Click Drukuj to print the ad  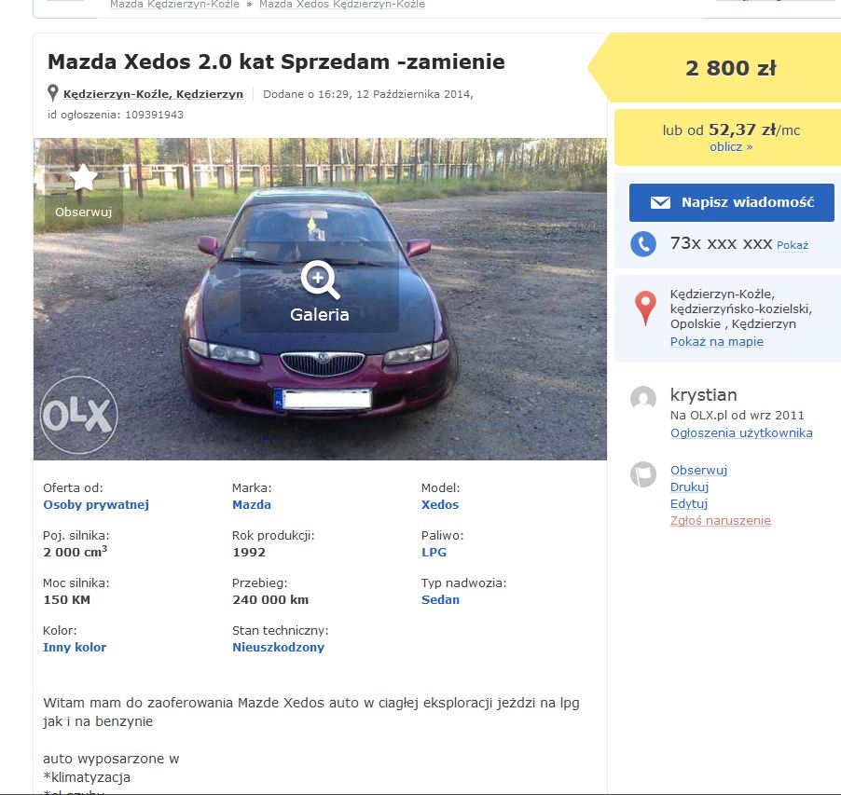click(689, 487)
